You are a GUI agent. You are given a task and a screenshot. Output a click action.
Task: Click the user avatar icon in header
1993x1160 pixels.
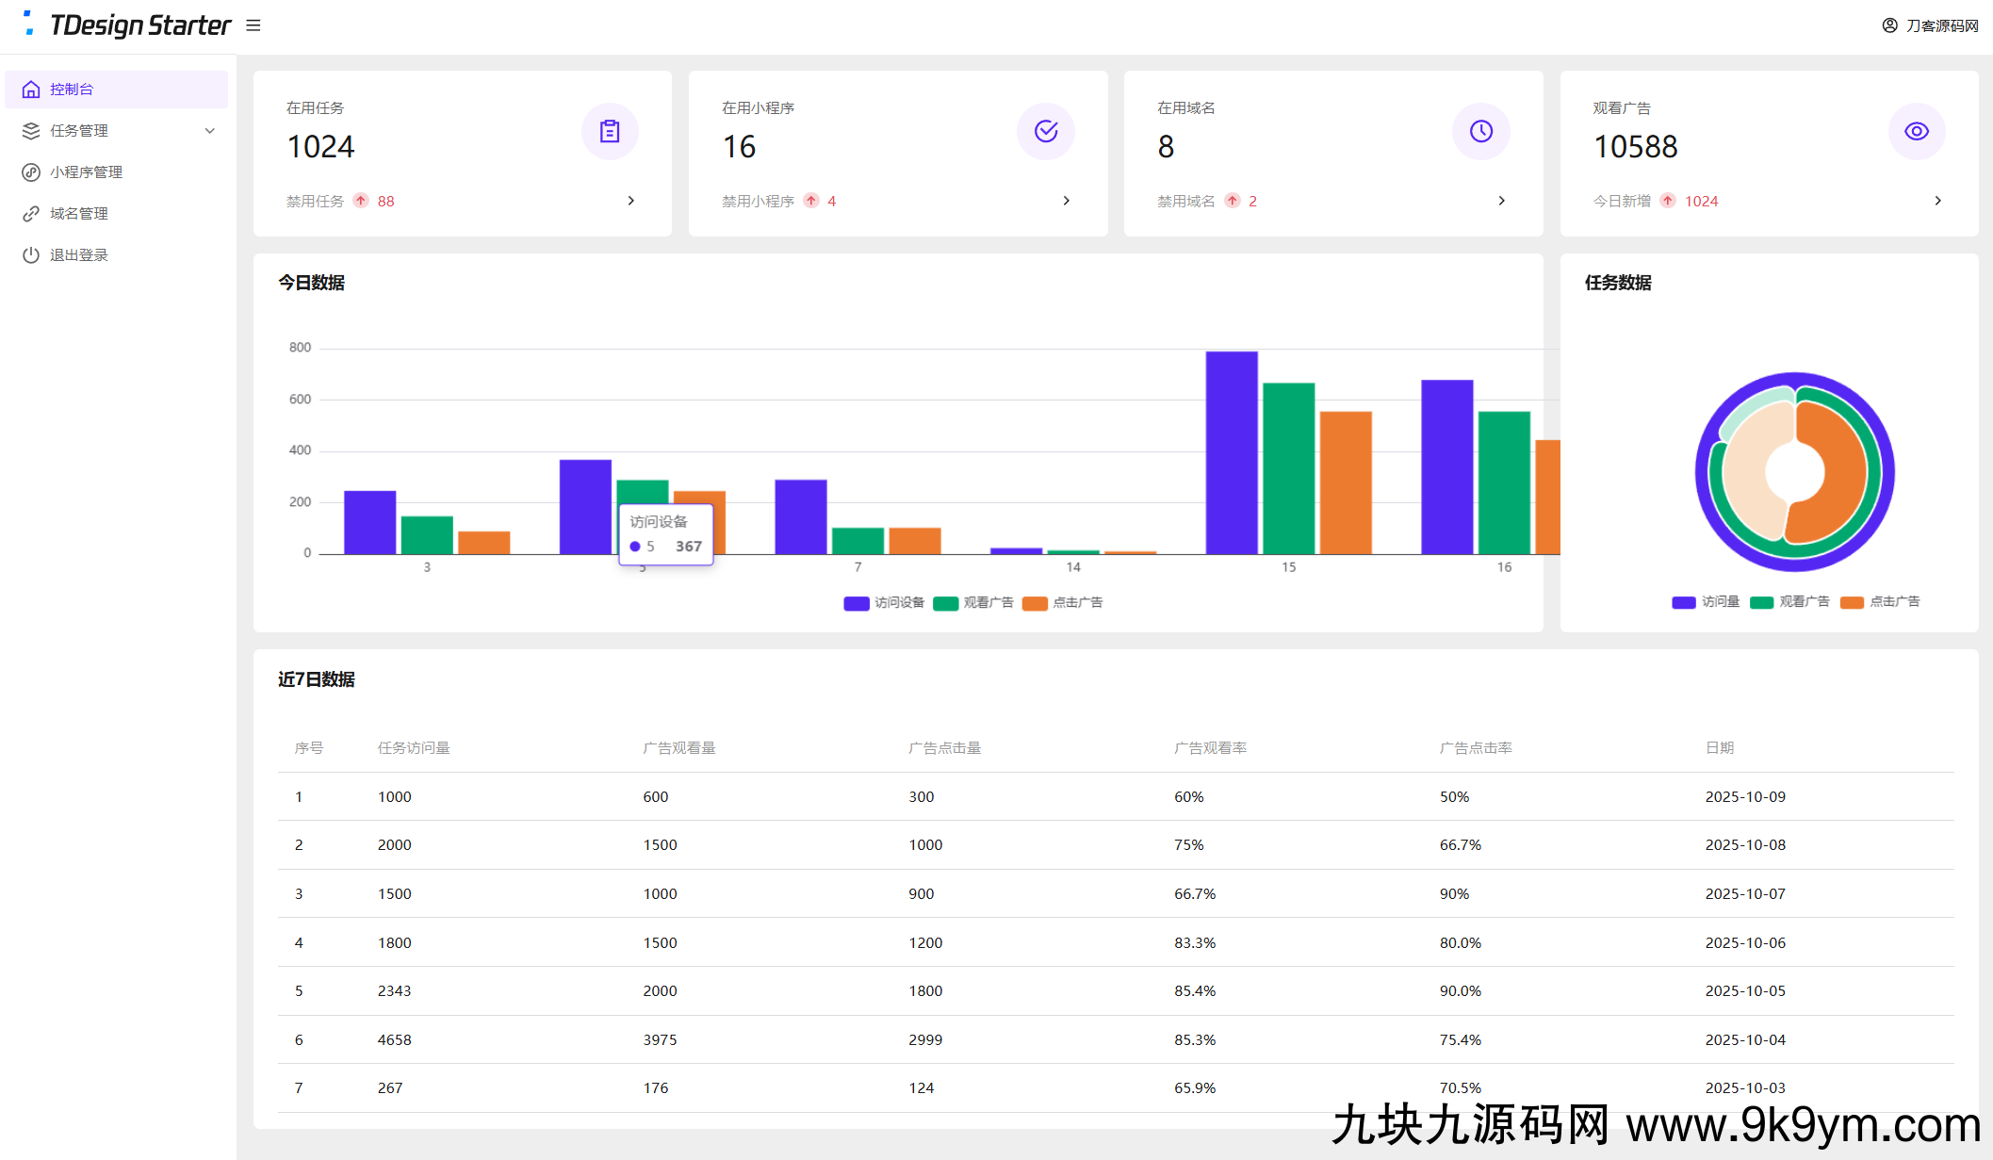[1889, 25]
